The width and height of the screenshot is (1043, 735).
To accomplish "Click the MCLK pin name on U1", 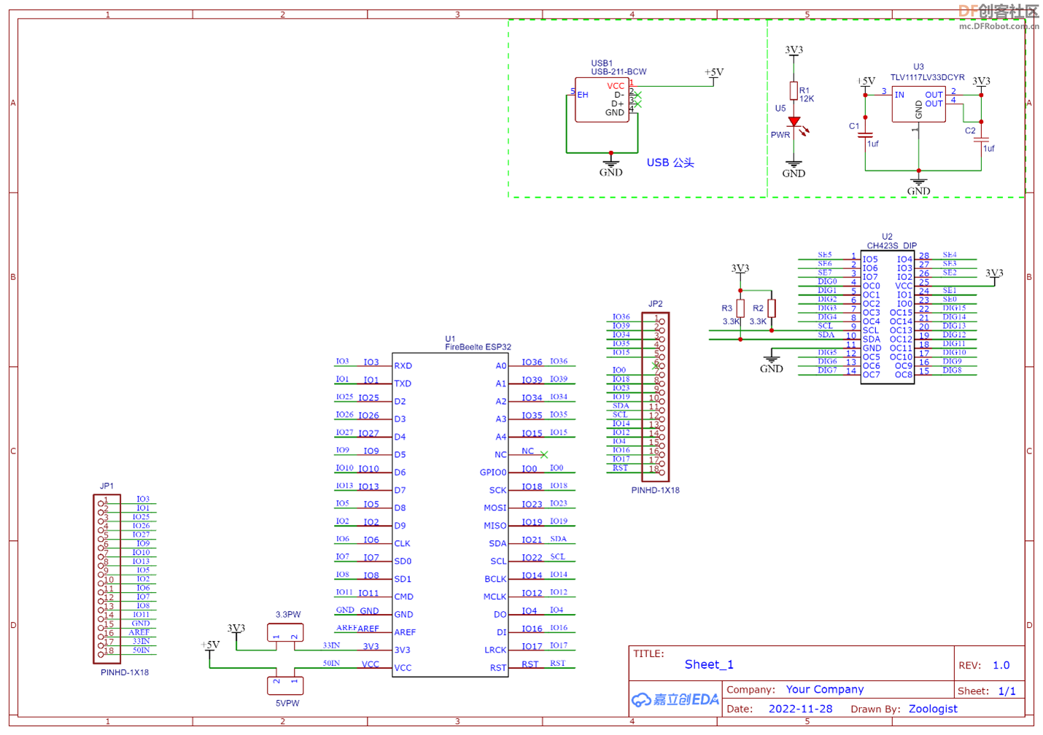I will 495,596.
